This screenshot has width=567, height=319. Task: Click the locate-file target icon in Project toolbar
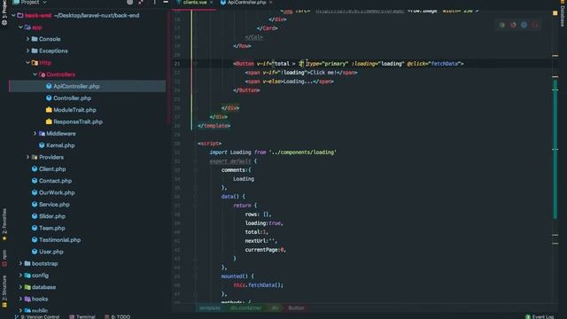130,2
